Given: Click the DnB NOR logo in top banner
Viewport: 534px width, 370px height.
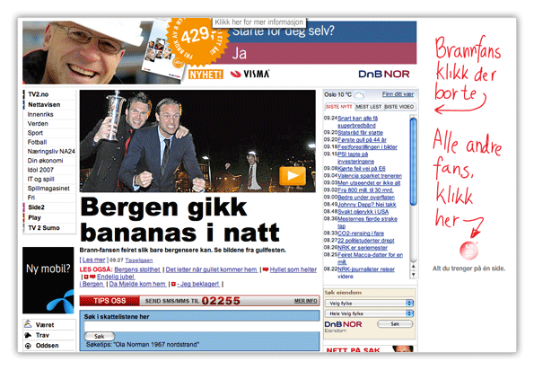Looking at the screenshot, I should [x=384, y=74].
